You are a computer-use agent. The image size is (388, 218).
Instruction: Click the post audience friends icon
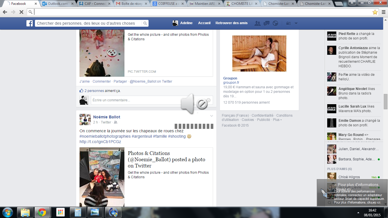[x=115, y=122]
